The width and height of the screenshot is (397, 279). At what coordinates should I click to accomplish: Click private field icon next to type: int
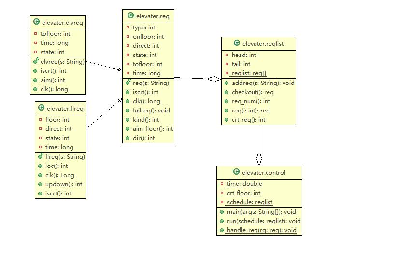tap(128, 27)
